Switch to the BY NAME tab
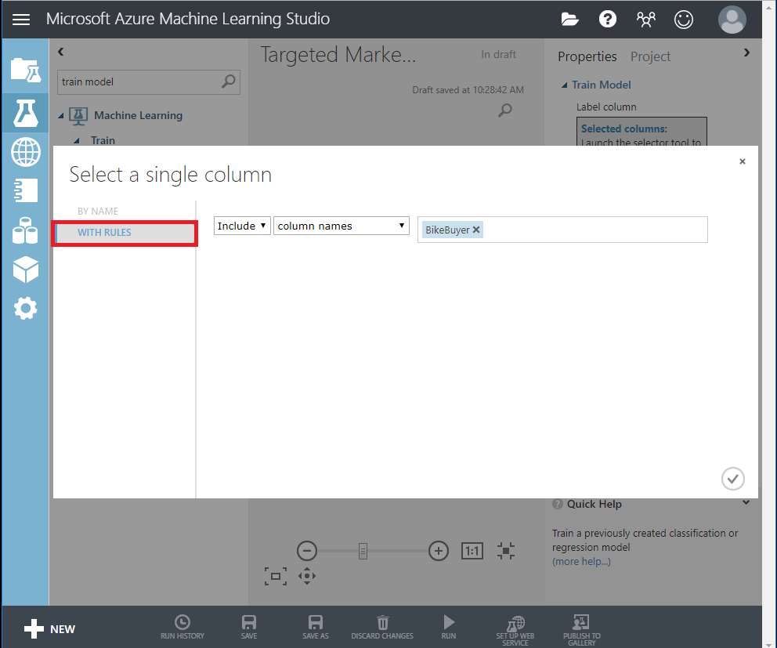Screen dimensions: 777x648 98,212
